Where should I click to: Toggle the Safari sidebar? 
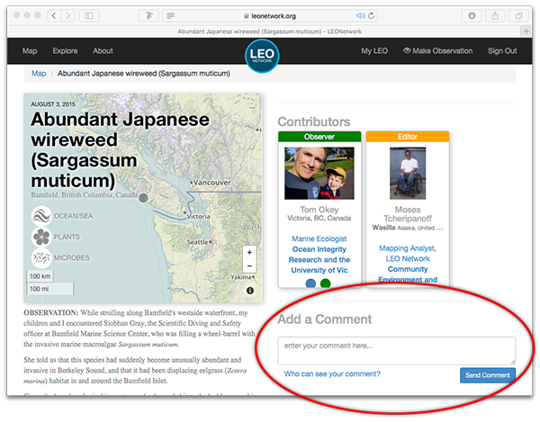coord(89,15)
